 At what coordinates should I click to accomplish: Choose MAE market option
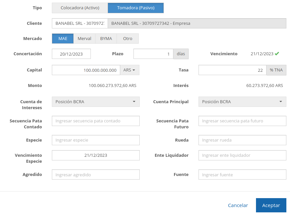pyautogui.click(x=63, y=39)
